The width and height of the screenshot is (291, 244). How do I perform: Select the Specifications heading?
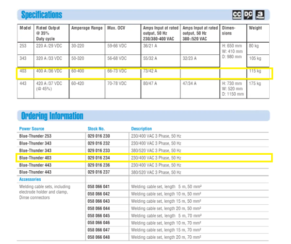pos(42,15)
